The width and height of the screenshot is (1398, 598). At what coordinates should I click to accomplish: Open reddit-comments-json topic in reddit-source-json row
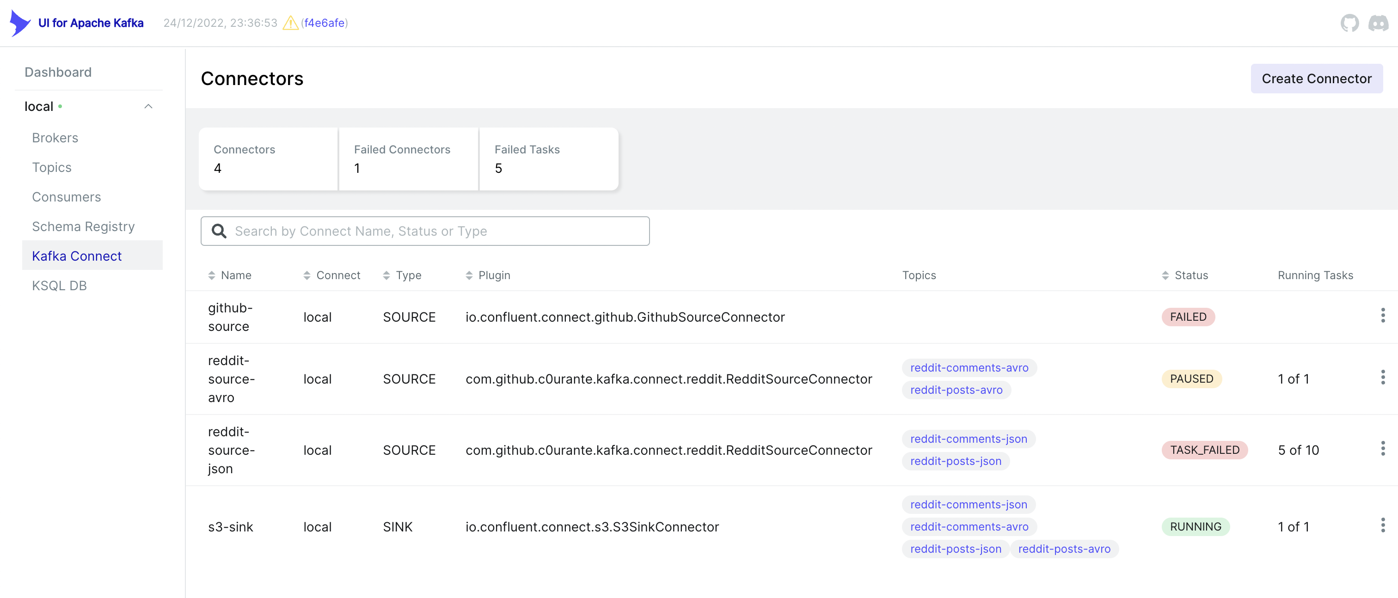click(968, 439)
